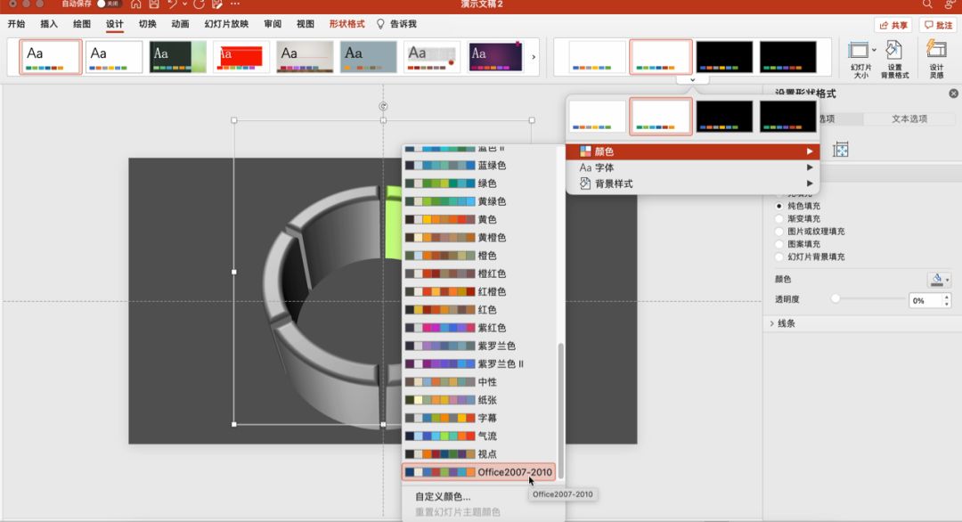
Task: Select the 渐变填充 radio button
Action: pyautogui.click(x=779, y=219)
